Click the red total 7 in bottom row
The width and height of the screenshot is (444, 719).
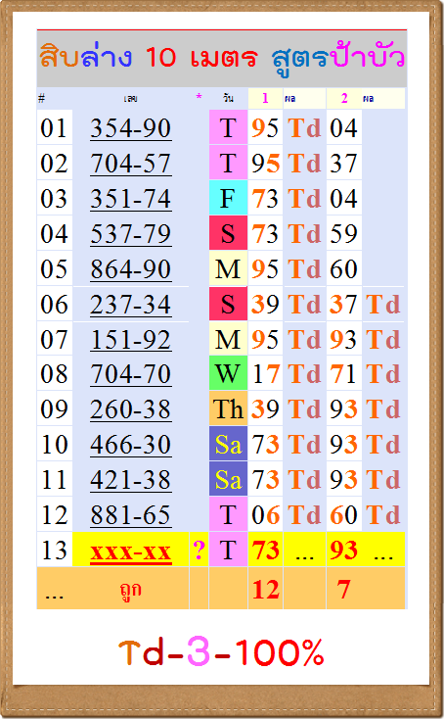click(344, 590)
